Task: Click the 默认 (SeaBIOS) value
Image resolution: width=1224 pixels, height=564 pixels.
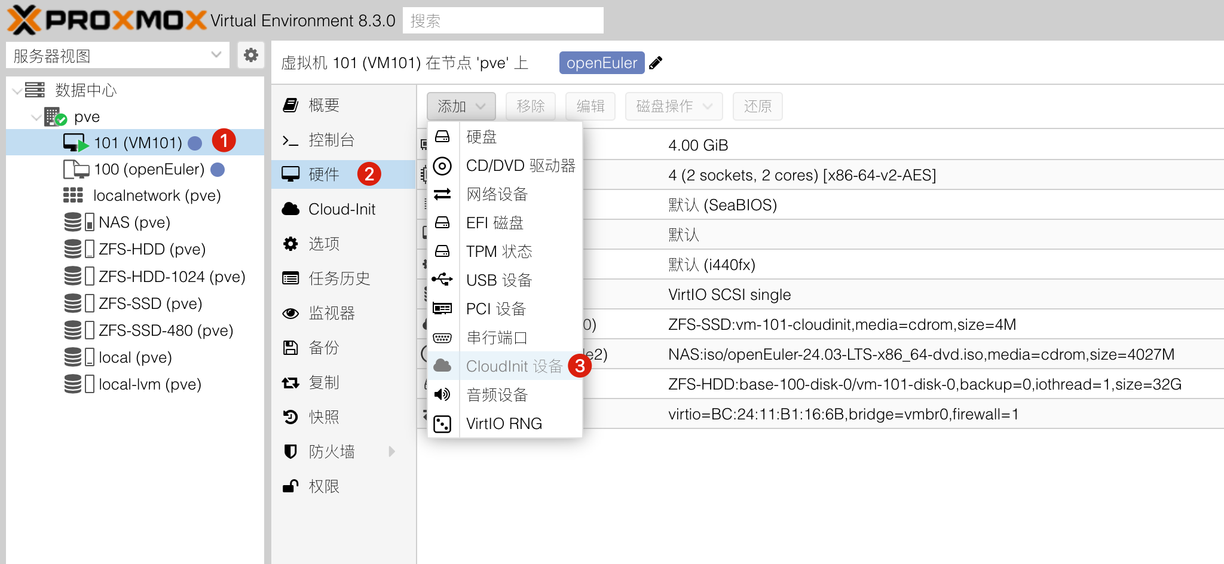Action: pos(723,205)
